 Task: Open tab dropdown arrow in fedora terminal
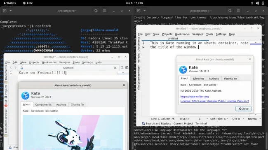coord(11,11)
